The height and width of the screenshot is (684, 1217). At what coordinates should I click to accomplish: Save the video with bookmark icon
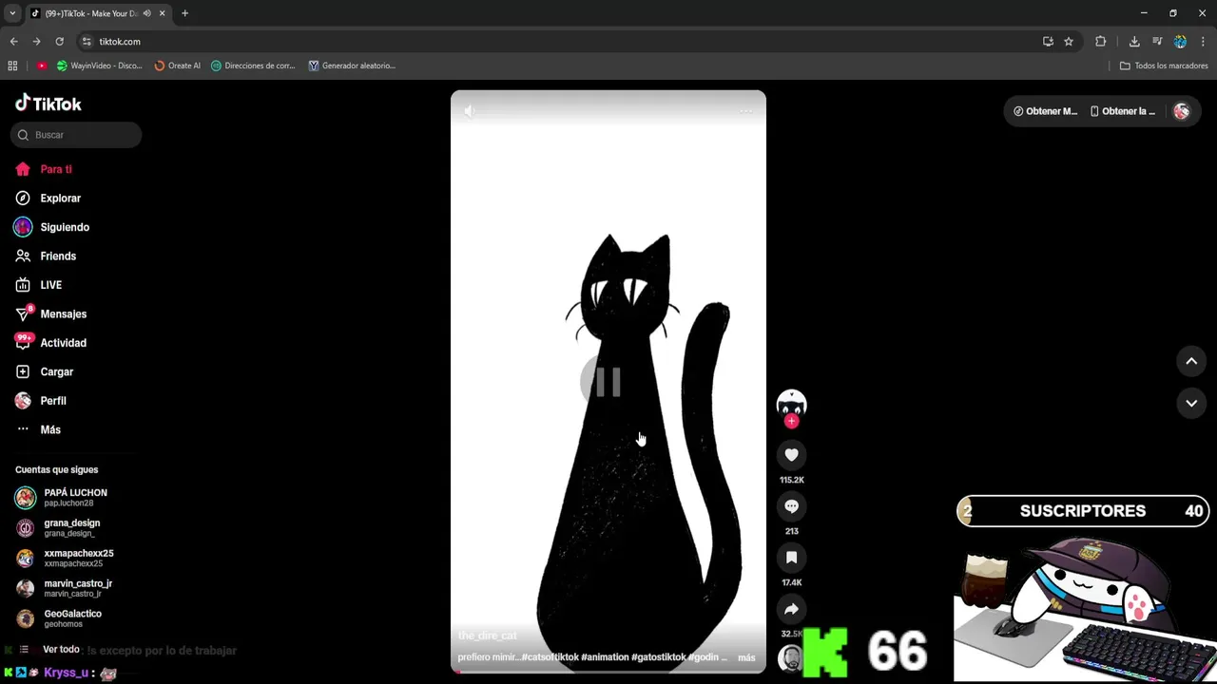791,558
